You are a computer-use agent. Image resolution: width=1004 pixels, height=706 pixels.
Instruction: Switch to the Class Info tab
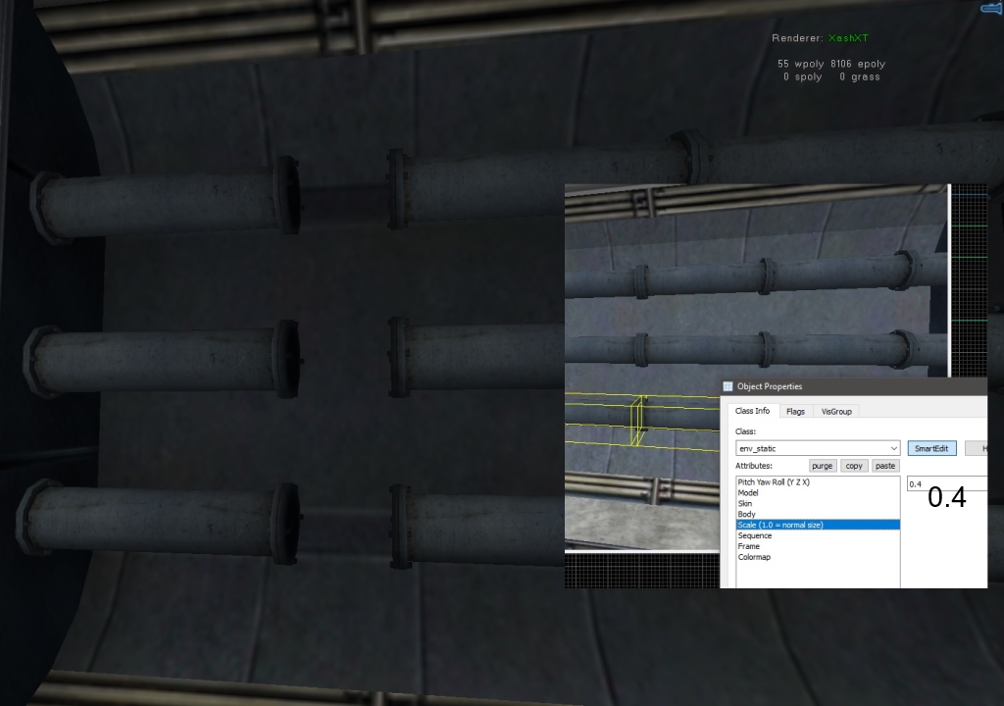pos(752,411)
